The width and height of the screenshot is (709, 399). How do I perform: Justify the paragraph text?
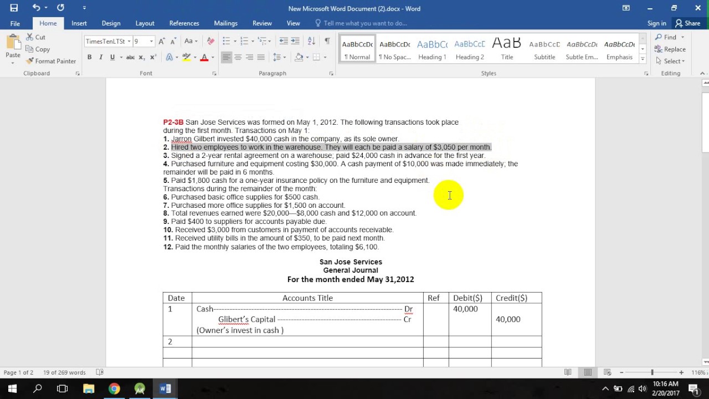[261, 57]
